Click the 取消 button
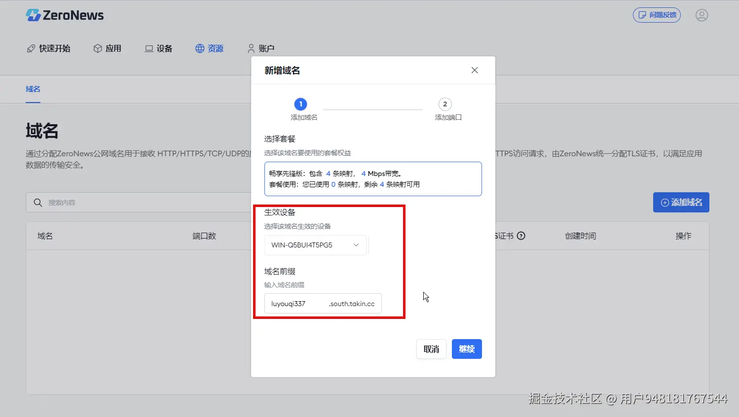 [x=431, y=349]
